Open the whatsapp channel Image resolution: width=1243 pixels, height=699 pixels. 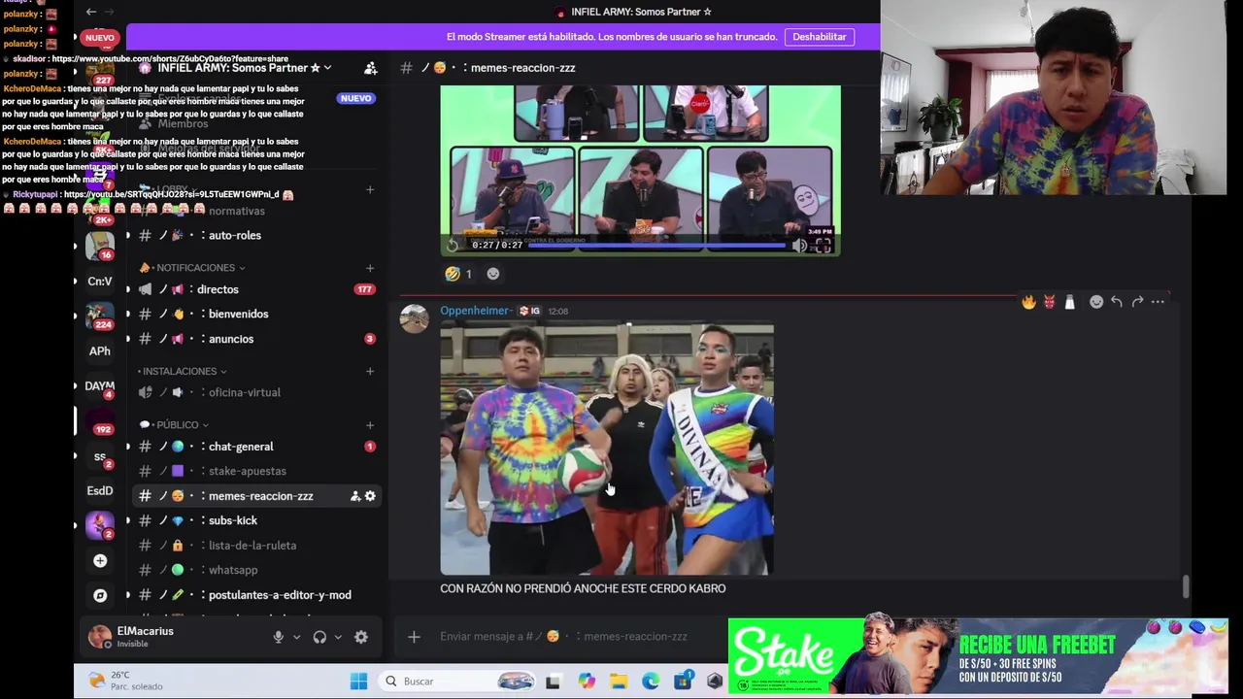click(255, 570)
